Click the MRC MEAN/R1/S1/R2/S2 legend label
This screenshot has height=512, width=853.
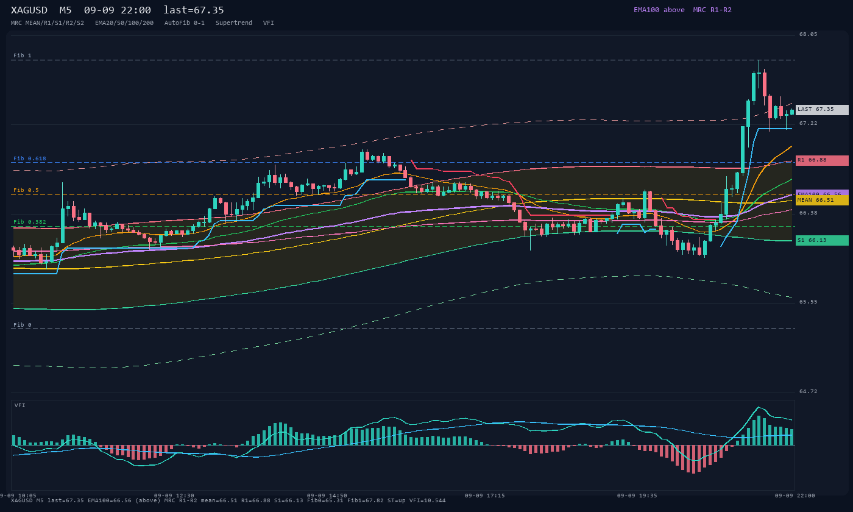[48, 23]
